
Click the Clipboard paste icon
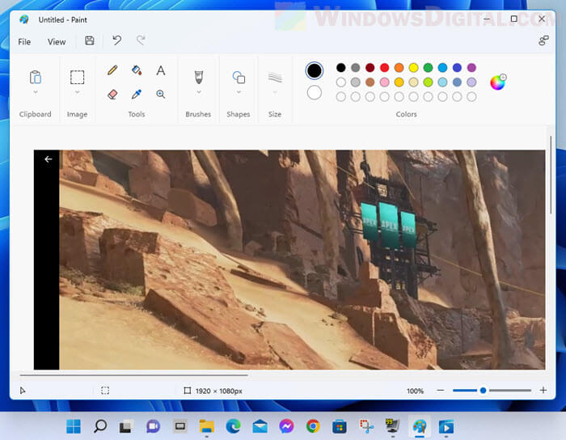click(36, 77)
